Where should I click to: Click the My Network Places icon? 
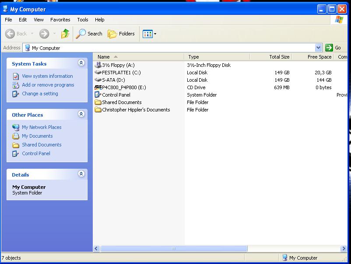(x=16, y=127)
